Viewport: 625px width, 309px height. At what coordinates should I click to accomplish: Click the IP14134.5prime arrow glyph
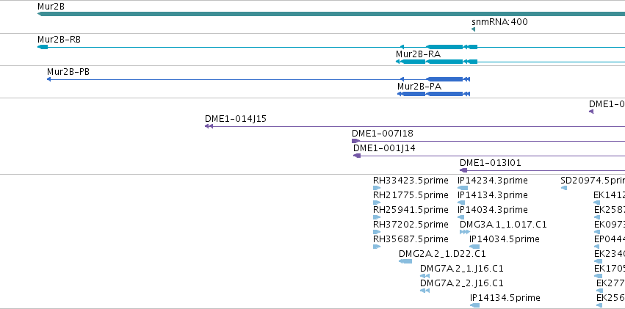coord(474,306)
